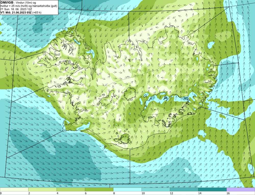Click the 8–10 m/s light cyan legend swatch
255x195 pixels.
[x=127, y=189]
